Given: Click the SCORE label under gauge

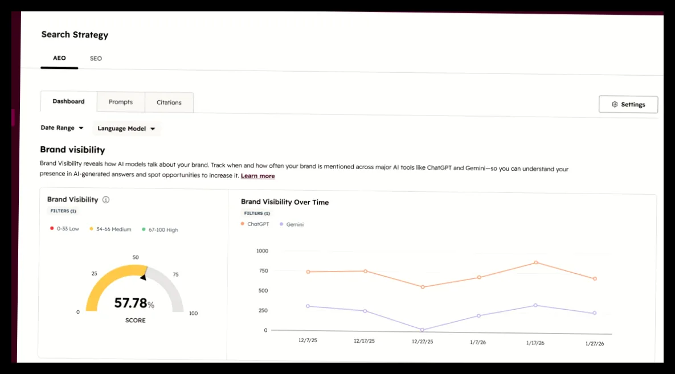Looking at the screenshot, I should click(x=135, y=320).
